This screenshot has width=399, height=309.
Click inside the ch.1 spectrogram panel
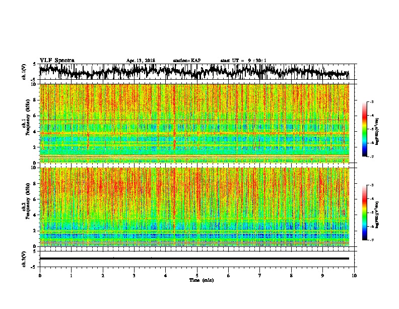[194, 123]
